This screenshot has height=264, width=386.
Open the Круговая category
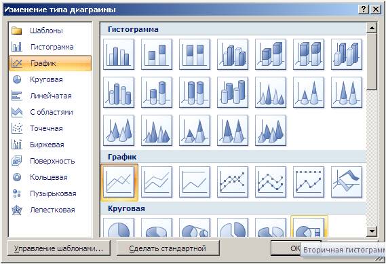tap(50, 79)
